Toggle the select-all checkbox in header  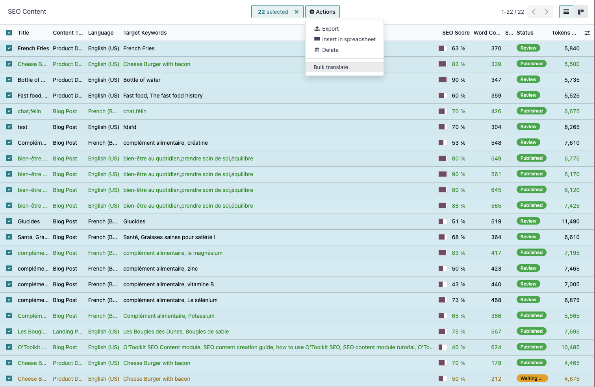pyautogui.click(x=9, y=33)
